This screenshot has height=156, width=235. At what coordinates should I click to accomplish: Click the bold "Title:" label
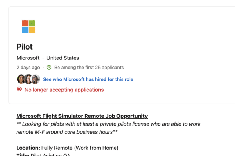pyautogui.click(x=22, y=155)
